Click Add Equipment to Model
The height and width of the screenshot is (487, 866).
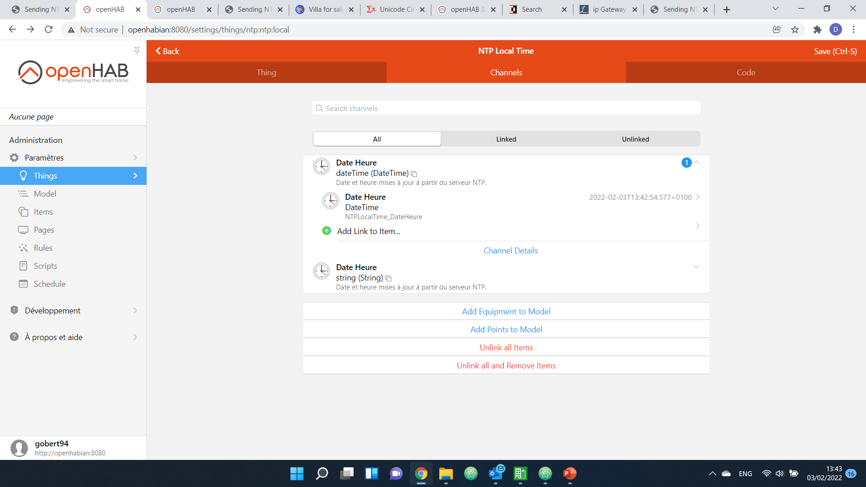(506, 311)
